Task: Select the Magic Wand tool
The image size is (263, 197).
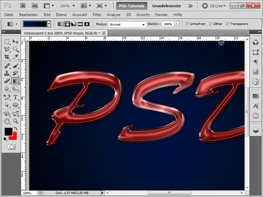Action: (x=15, y=49)
